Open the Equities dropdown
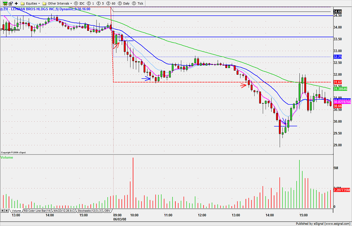This screenshot has width=352, height=226. point(30,4)
